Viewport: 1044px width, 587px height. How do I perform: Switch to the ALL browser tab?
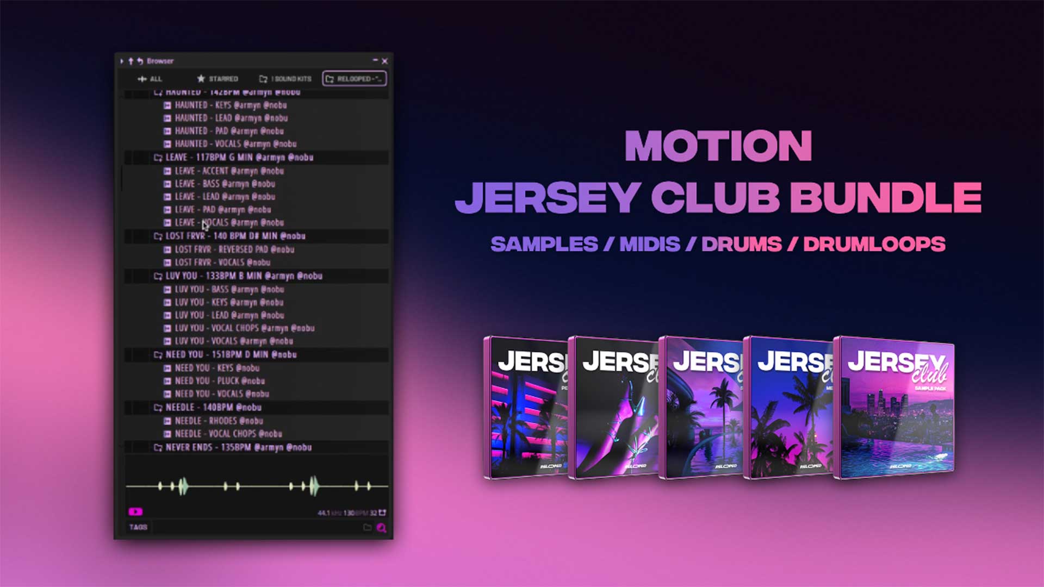[150, 79]
